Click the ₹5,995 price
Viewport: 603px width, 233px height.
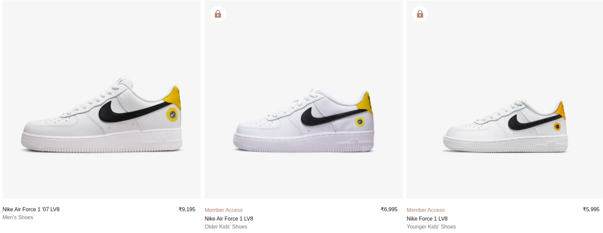(591, 209)
